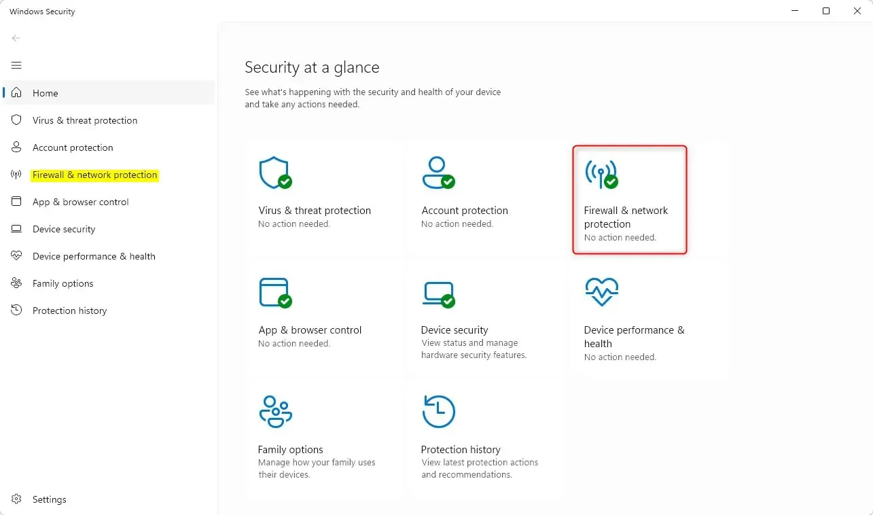
Task: Select Family options in sidebar
Action: [x=109, y=283]
